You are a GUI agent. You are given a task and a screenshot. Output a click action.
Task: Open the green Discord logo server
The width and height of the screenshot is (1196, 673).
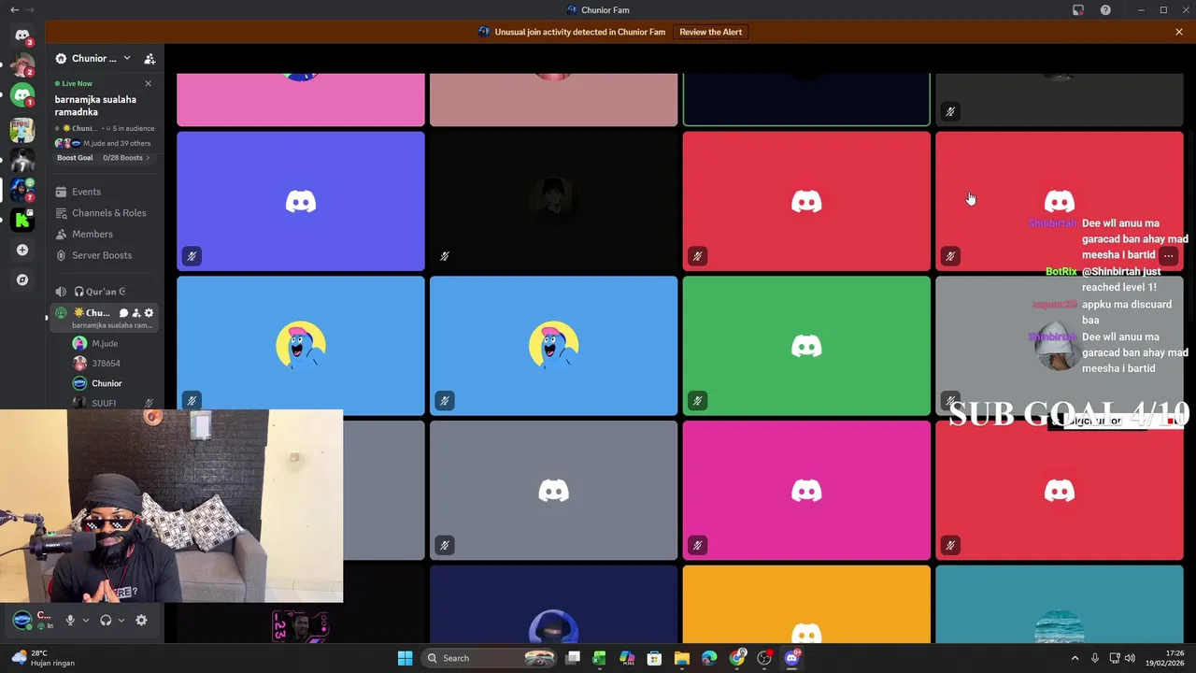(x=22, y=95)
